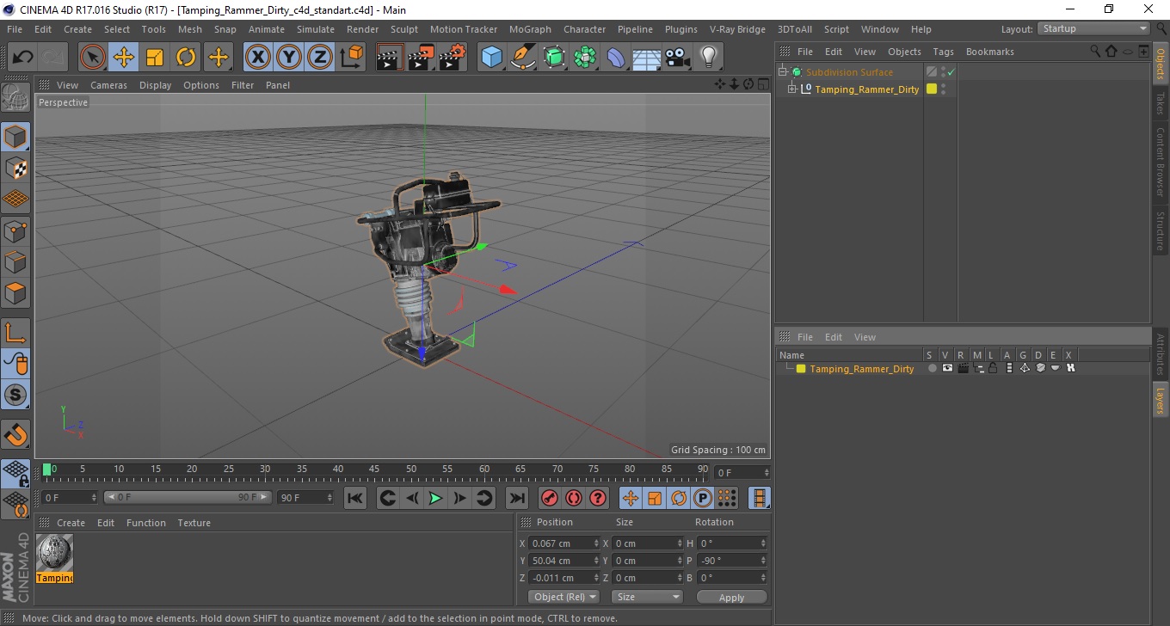Switch to Edges mode

click(x=15, y=261)
